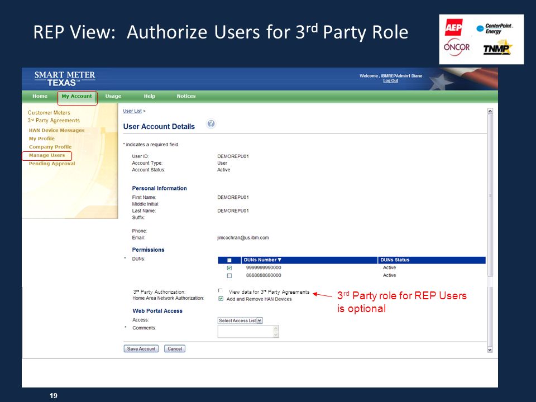Click the Cancel button
536x402 pixels.
point(175,348)
